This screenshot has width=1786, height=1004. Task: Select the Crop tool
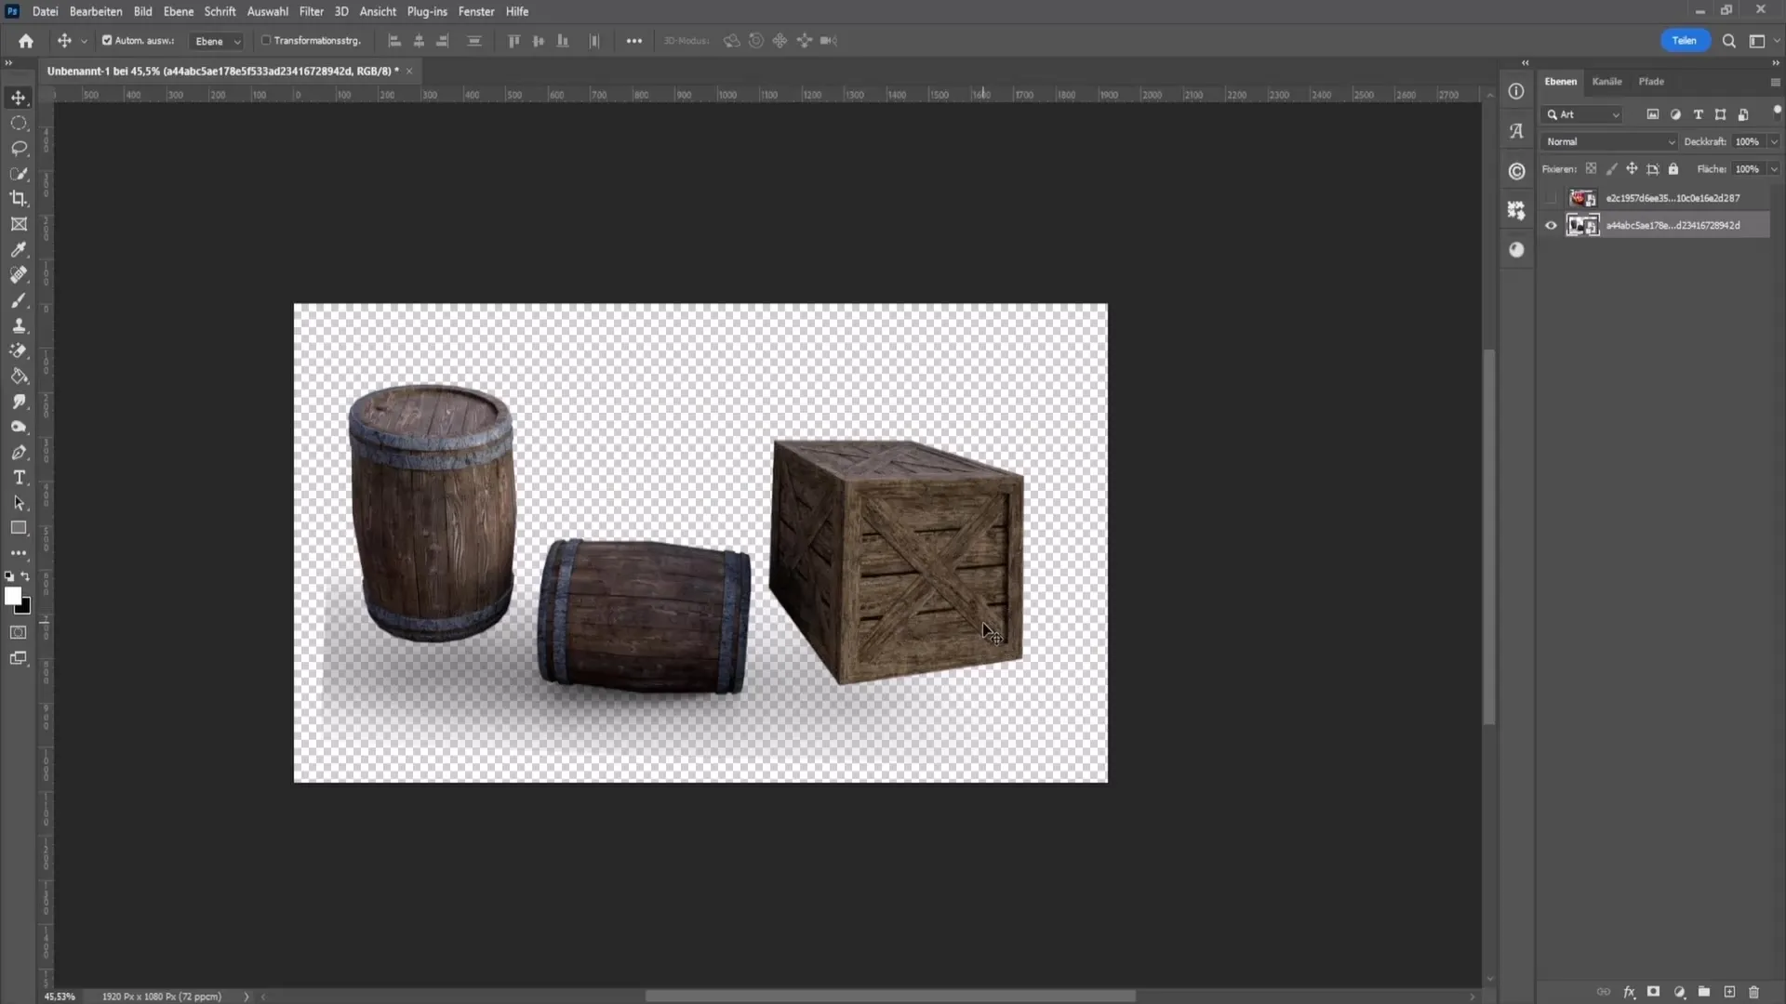tap(19, 198)
